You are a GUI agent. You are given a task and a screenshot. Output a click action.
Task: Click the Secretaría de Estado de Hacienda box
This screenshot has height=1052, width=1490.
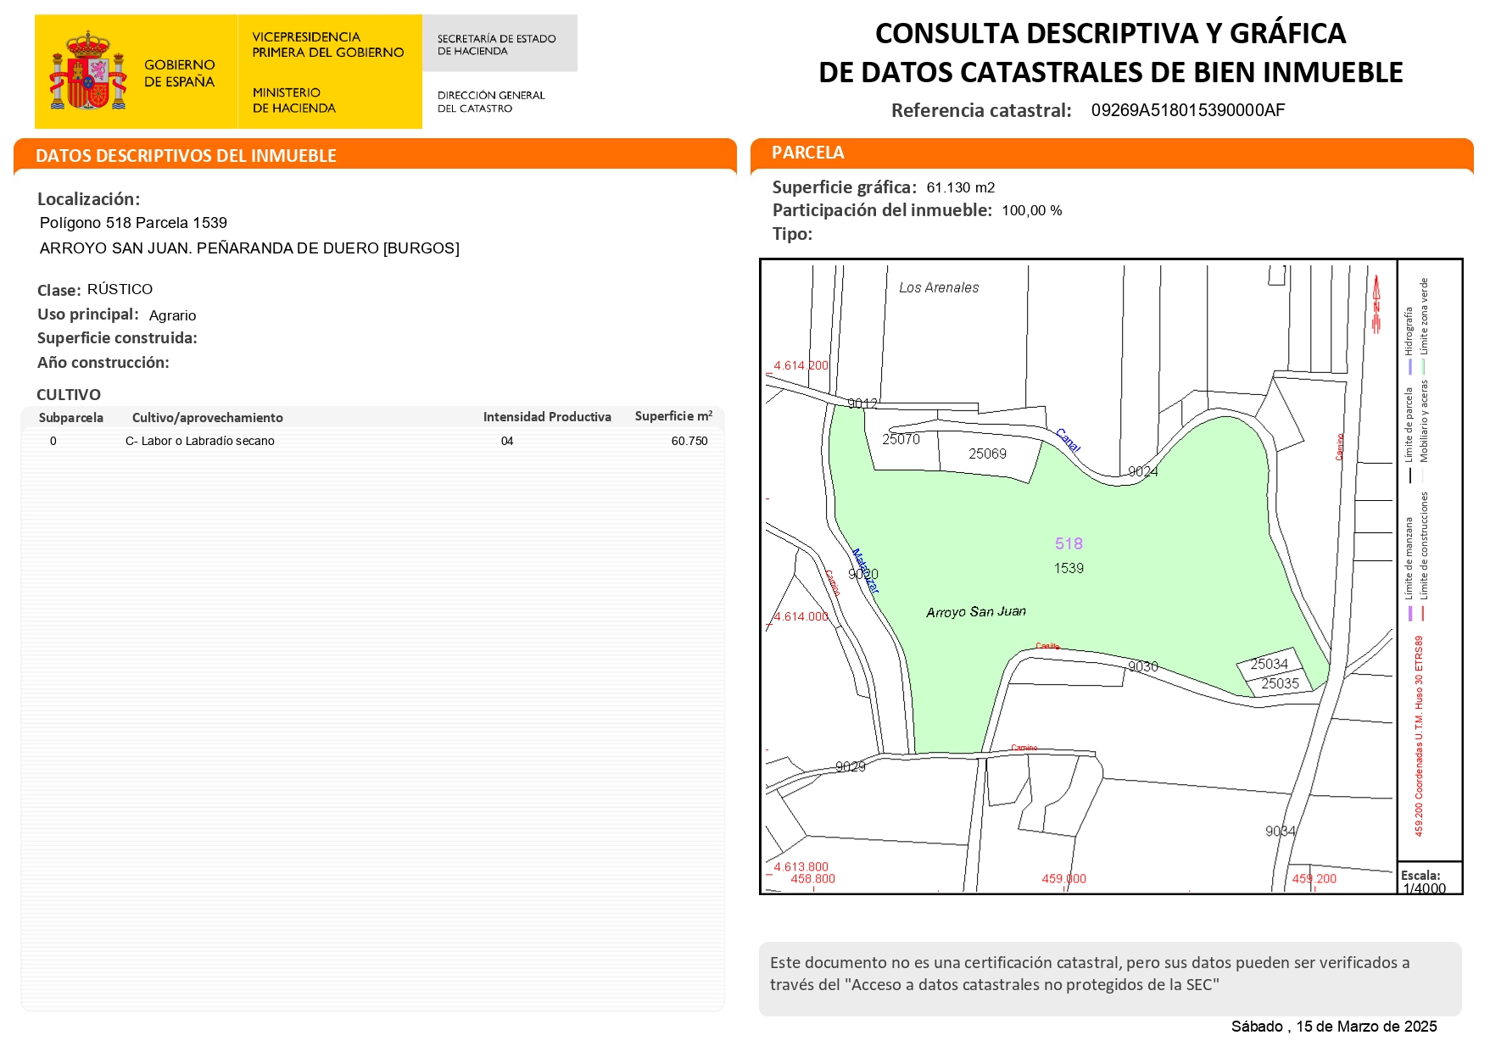click(499, 44)
